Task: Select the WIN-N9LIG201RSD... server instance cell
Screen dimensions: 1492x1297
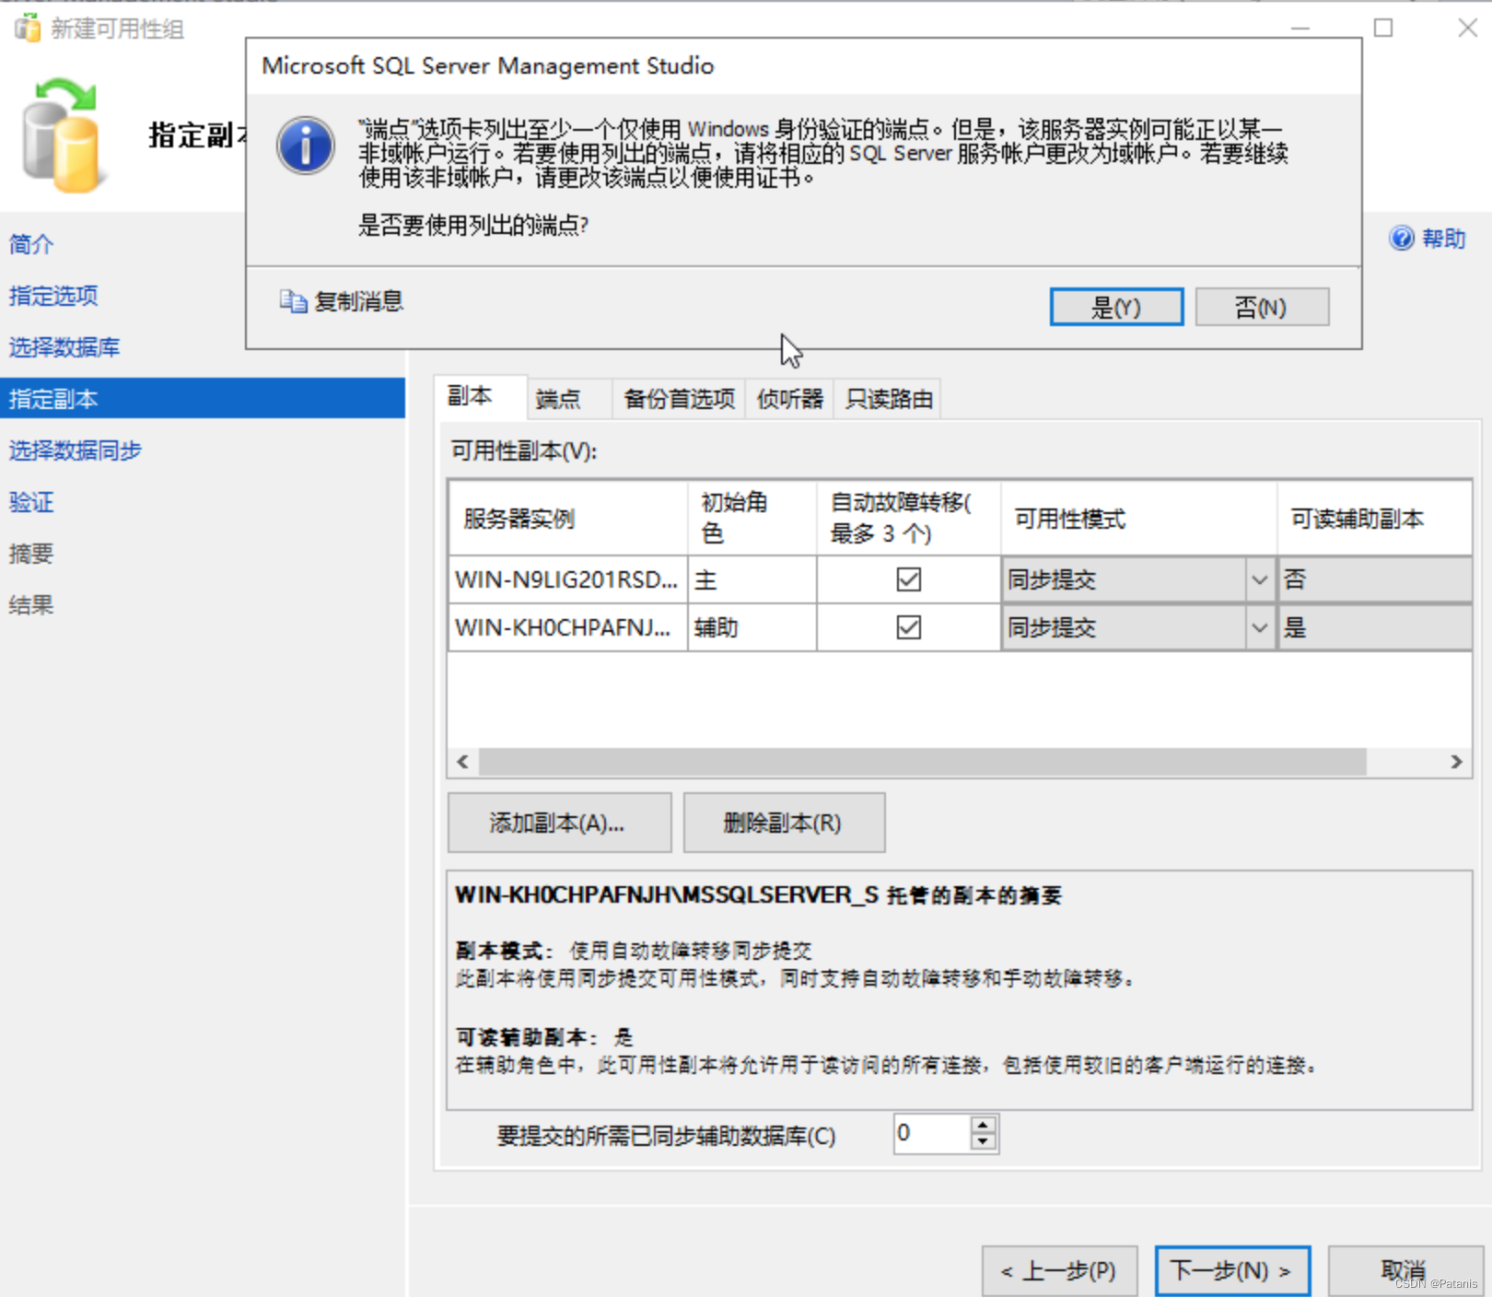Action: tap(567, 579)
